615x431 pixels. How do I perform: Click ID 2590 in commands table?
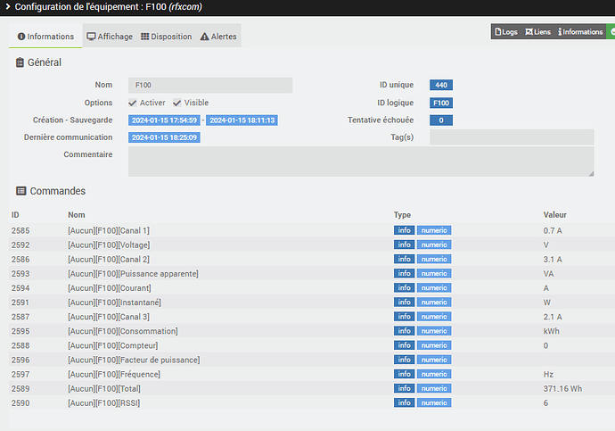click(20, 403)
